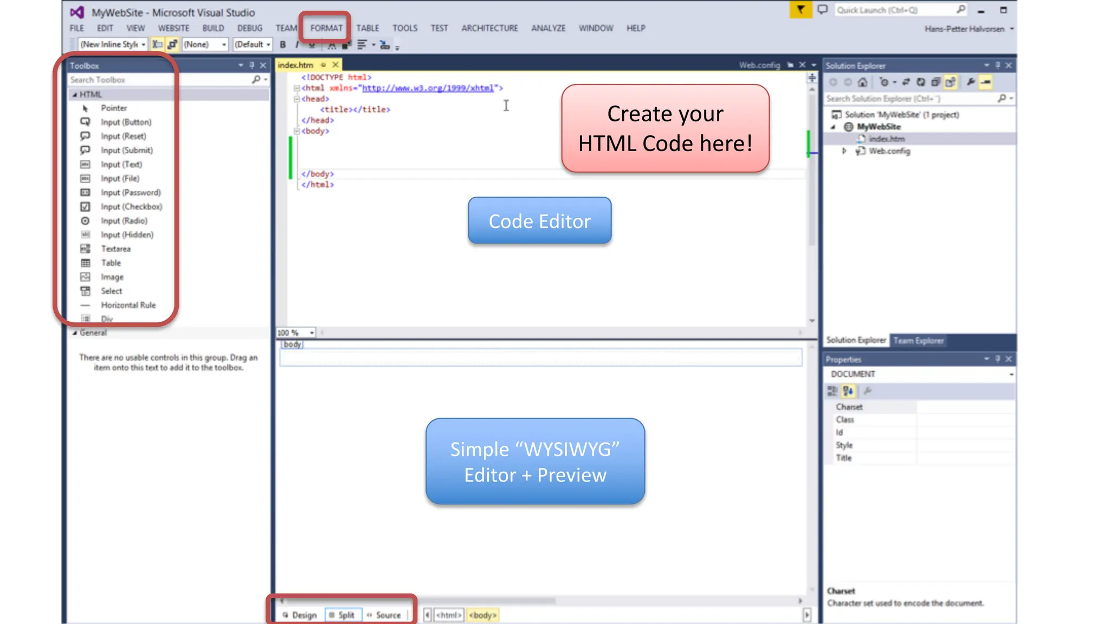Click Collapse All icon in Solution Explorer
This screenshot has width=1110, height=624.
pos(935,82)
